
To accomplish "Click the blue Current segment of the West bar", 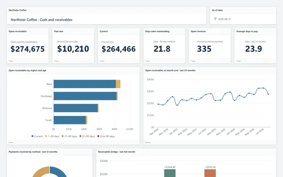I will coord(84,84).
